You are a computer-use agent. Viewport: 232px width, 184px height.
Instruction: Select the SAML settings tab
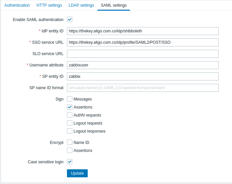pyautogui.click(x=113, y=5)
